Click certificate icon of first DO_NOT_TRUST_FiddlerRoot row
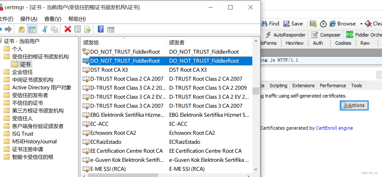The image size is (382, 177). tap(85, 52)
